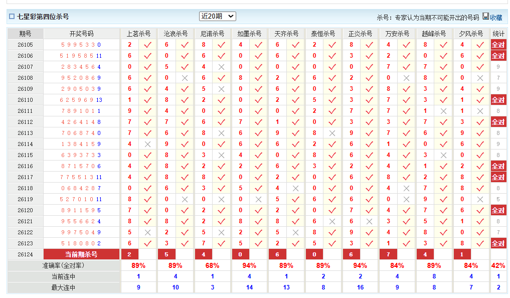Click winning numbers 5 1 8 0 8 0 2

pyautogui.click(x=81, y=243)
